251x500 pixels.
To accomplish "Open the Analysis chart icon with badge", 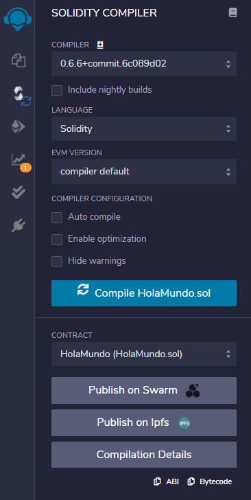I will tap(20, 161).
